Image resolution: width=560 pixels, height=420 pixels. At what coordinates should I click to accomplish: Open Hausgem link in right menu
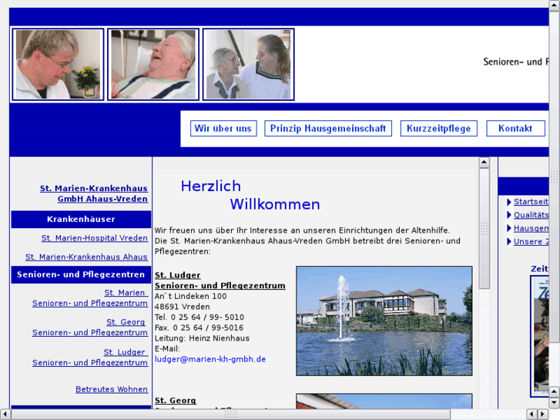[x=531, y=228]
